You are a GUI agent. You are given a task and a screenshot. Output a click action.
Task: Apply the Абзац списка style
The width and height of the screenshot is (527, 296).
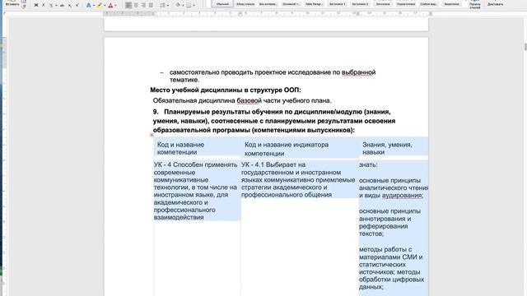coord(245,3)
